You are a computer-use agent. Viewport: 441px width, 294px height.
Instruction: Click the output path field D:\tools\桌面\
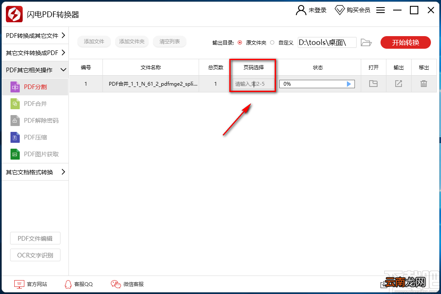[327, 42]
